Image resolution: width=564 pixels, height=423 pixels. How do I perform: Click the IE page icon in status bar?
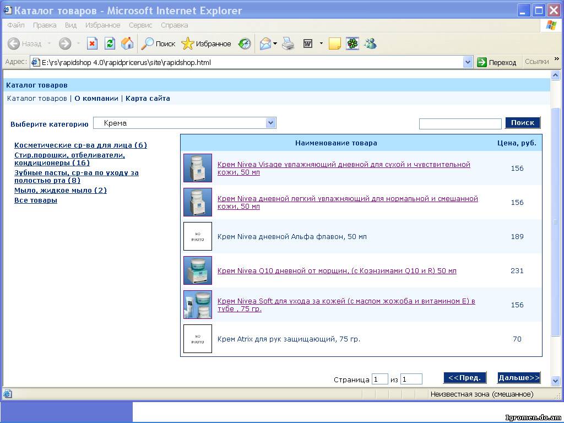coord(7,394)
